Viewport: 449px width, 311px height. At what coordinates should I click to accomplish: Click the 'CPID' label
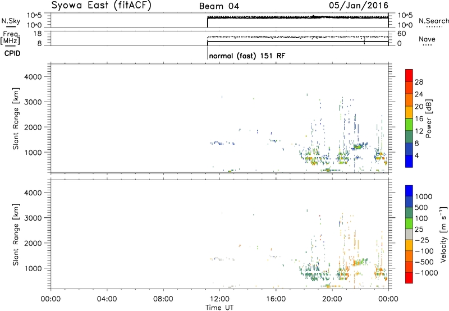12,53
